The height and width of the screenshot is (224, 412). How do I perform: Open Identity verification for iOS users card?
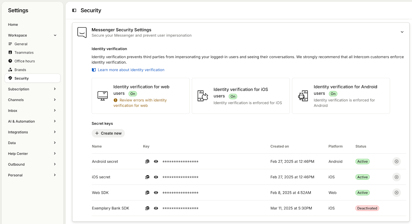click(x=241, y=96)
